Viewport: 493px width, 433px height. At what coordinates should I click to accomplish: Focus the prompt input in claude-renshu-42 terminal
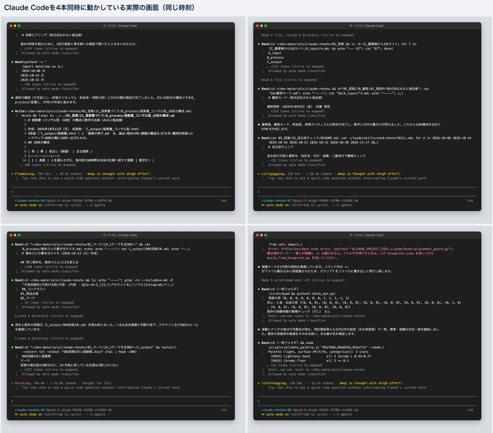pos(121,401)
